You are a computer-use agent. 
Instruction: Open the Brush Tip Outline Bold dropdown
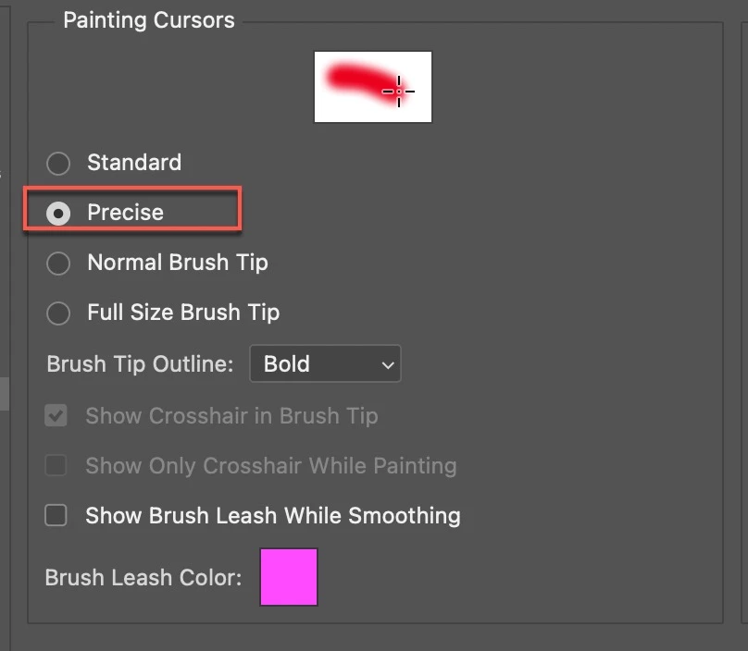tap(324, 363)
